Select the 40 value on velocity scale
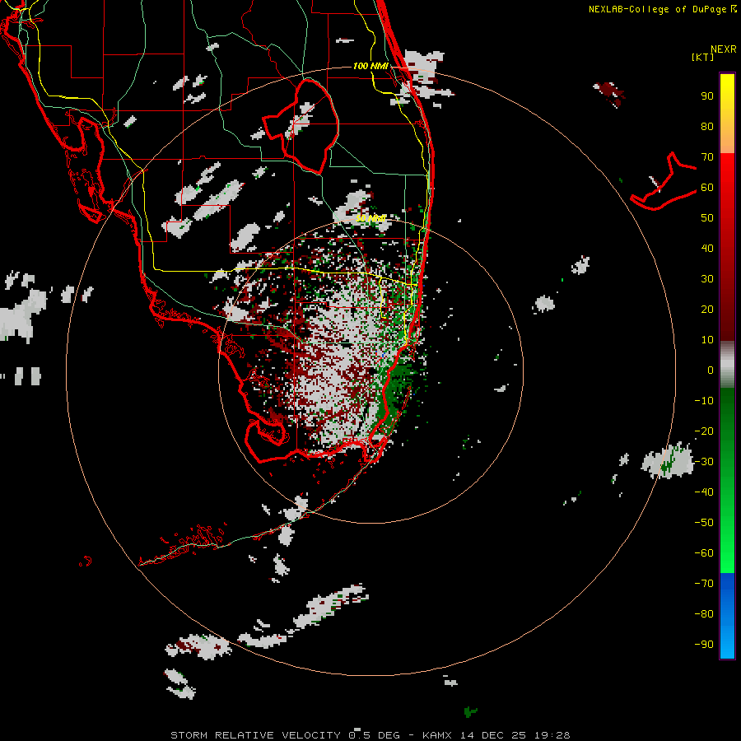741x741 pixels. [x=707, y=249]
